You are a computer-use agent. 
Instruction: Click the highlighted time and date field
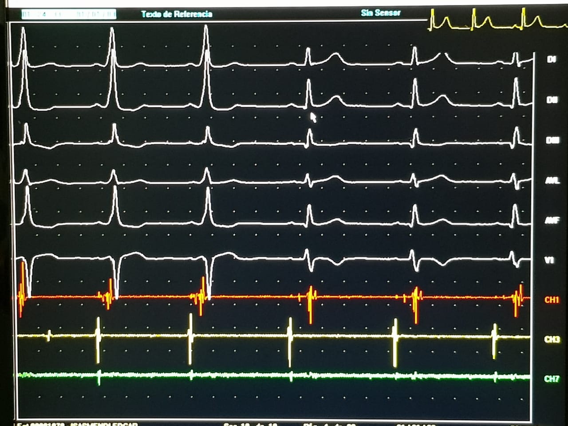click(x=69, y=15)
